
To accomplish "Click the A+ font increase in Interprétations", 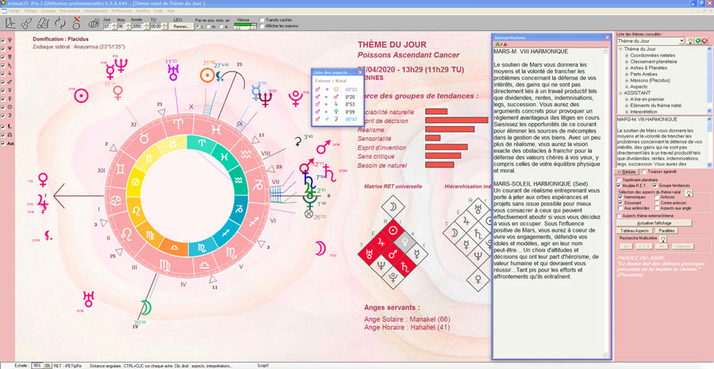I will [x=498, y=44].
